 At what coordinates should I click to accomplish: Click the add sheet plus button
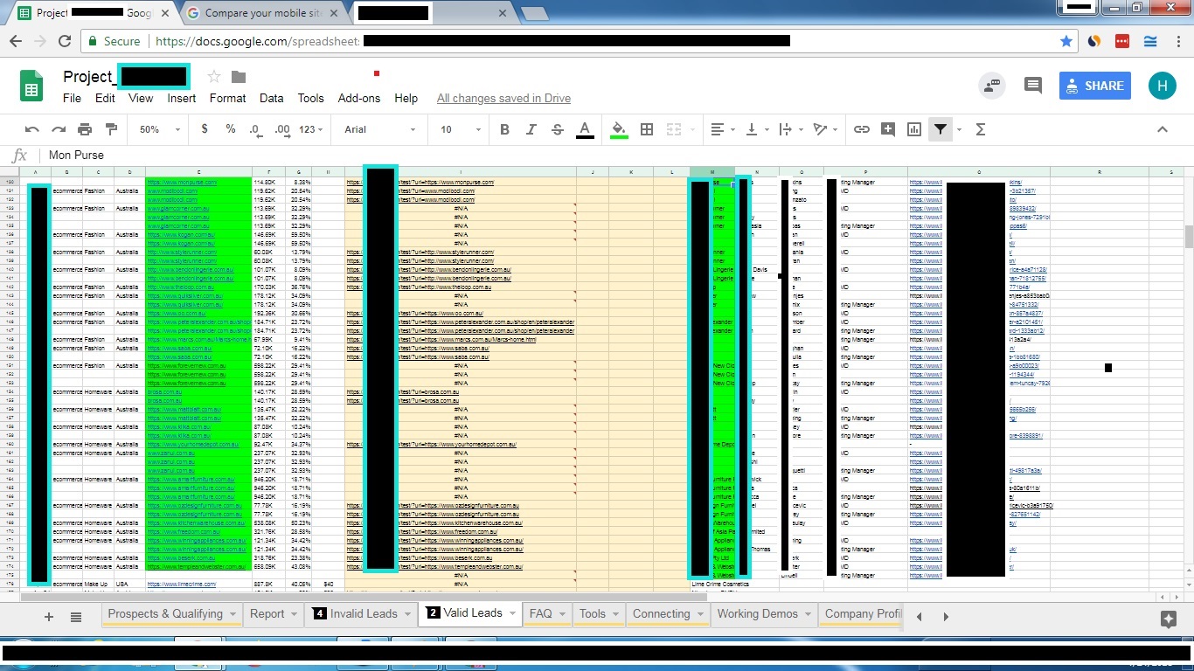coord(49,617)
